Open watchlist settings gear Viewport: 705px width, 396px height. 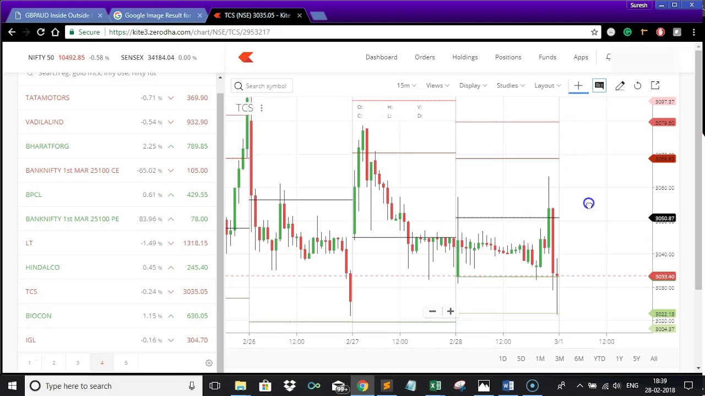[209, 363]
